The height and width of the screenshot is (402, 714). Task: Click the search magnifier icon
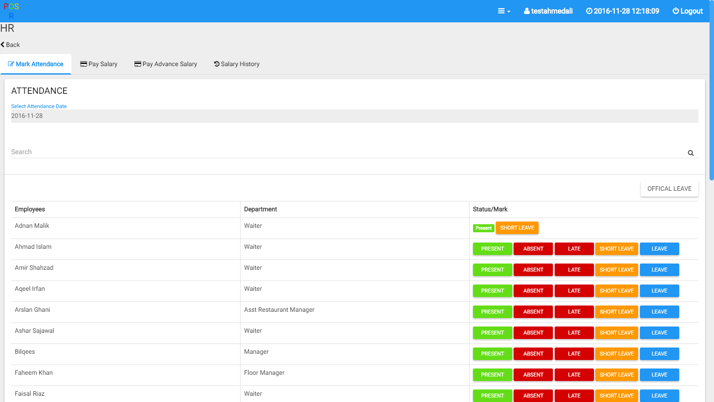point(690,153)
